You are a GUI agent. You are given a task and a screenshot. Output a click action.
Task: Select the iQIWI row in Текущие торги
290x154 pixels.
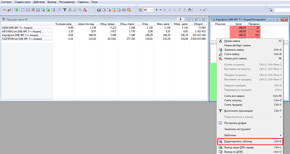[104, 27]
